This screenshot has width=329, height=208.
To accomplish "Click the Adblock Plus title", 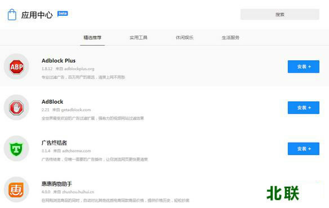I will point(59,61).
